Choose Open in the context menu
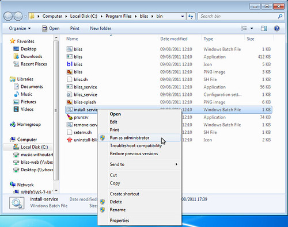Viewport: 288px width, 227px height. click(x=139, y=114)
